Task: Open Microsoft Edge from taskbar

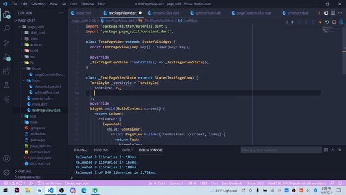Action: (84, 190)
